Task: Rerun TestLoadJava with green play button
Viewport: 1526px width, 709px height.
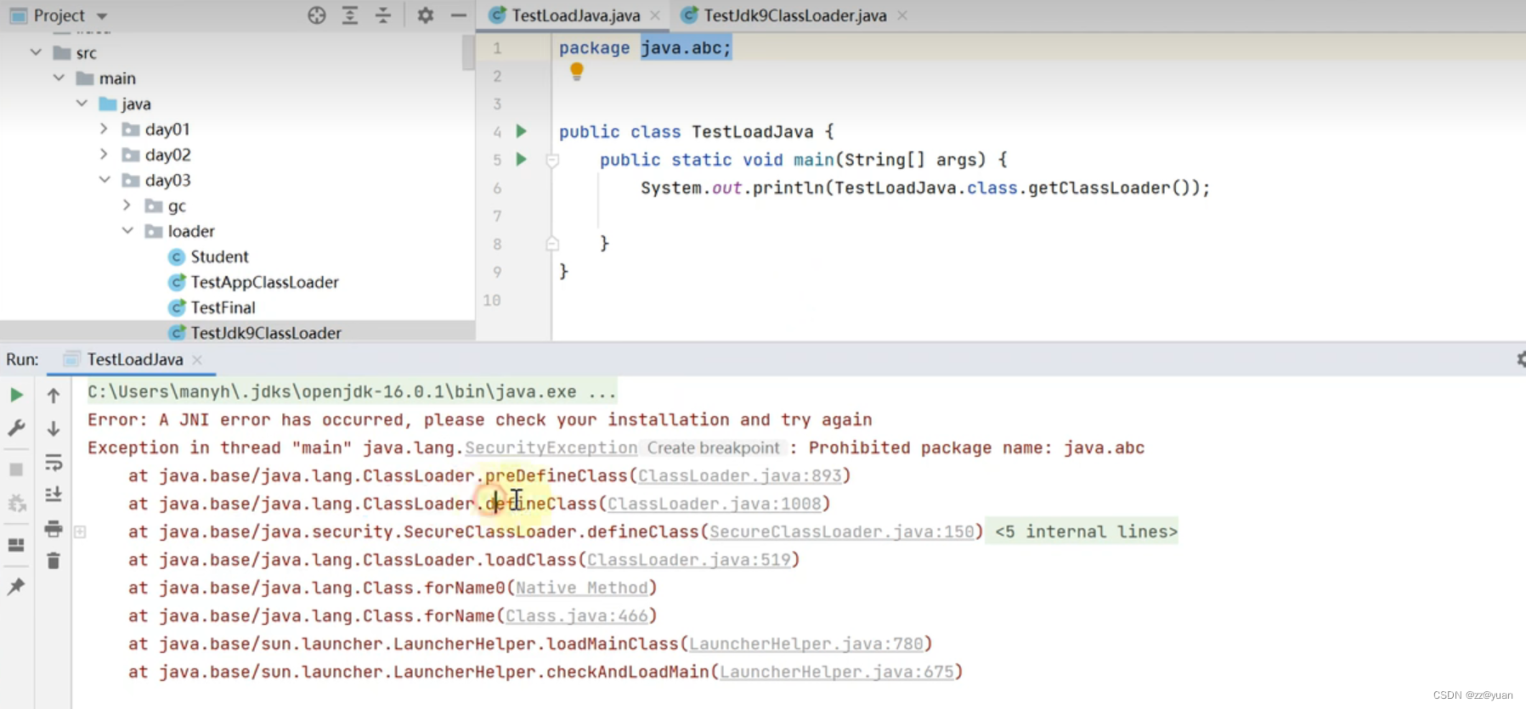Action: click(16, 395)
